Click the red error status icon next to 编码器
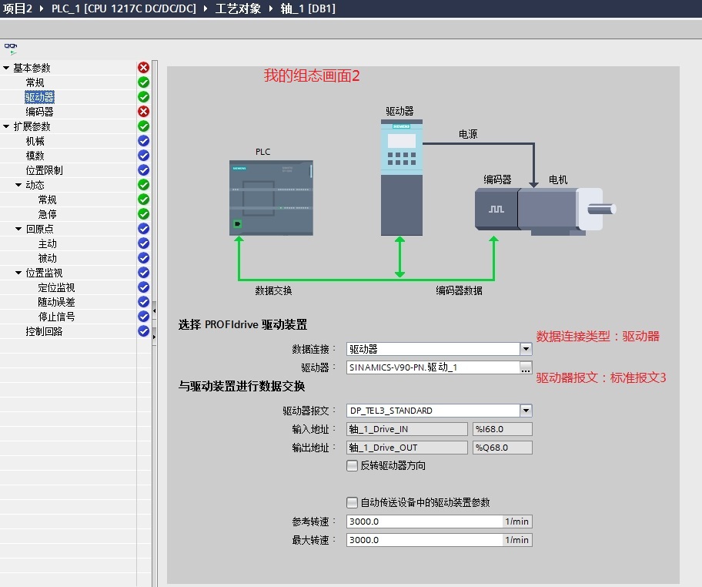Image resolution: width=702 pixels, height=587 pixels. [x=143, y=112]
